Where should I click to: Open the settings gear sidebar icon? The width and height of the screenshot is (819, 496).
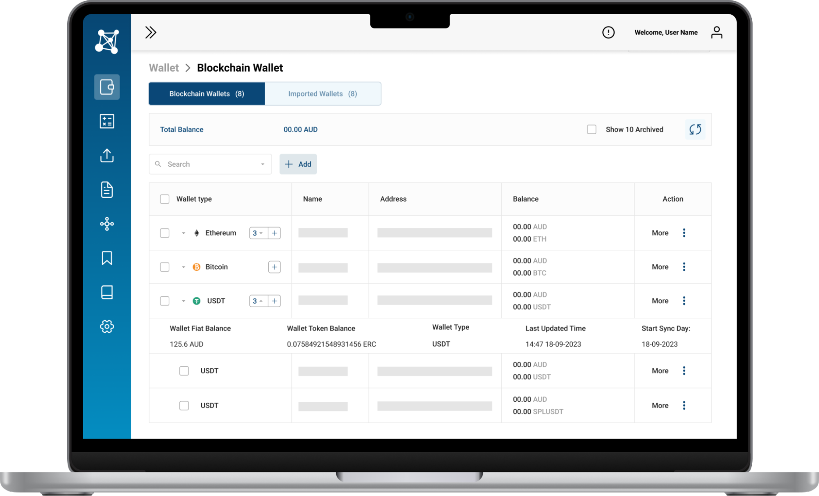[107, 326]
